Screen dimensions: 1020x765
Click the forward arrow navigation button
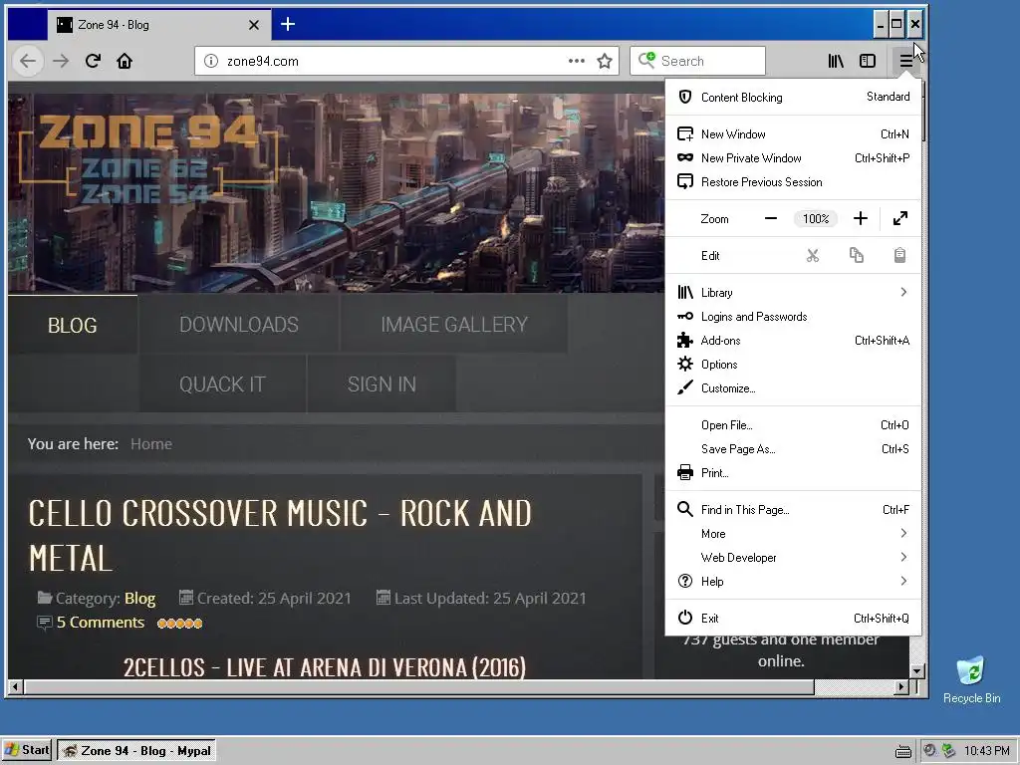click(61, 61)
